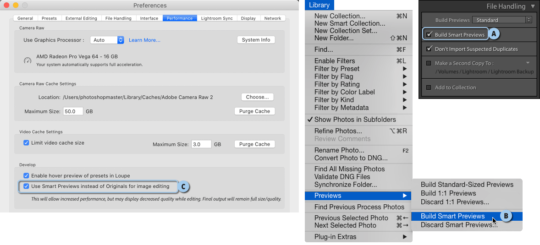The height and width of the screenshot is (245, 540).
Task: Switch to the File Handling tab
Action: 118,18
